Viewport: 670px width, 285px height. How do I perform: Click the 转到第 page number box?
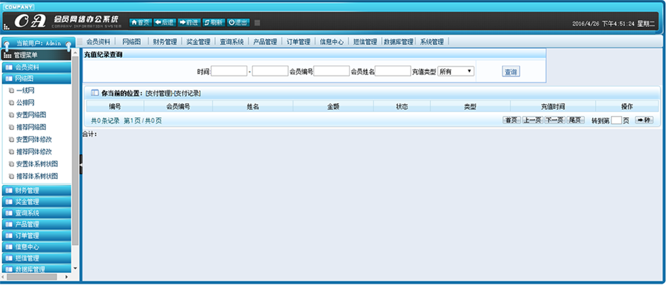(x=616, y=121)
